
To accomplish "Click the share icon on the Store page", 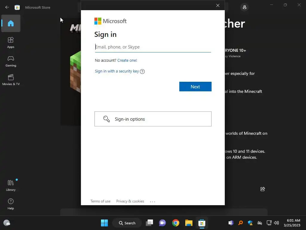I will pos(263,189).
